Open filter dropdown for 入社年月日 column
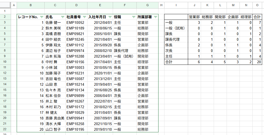 click(110, 17)
